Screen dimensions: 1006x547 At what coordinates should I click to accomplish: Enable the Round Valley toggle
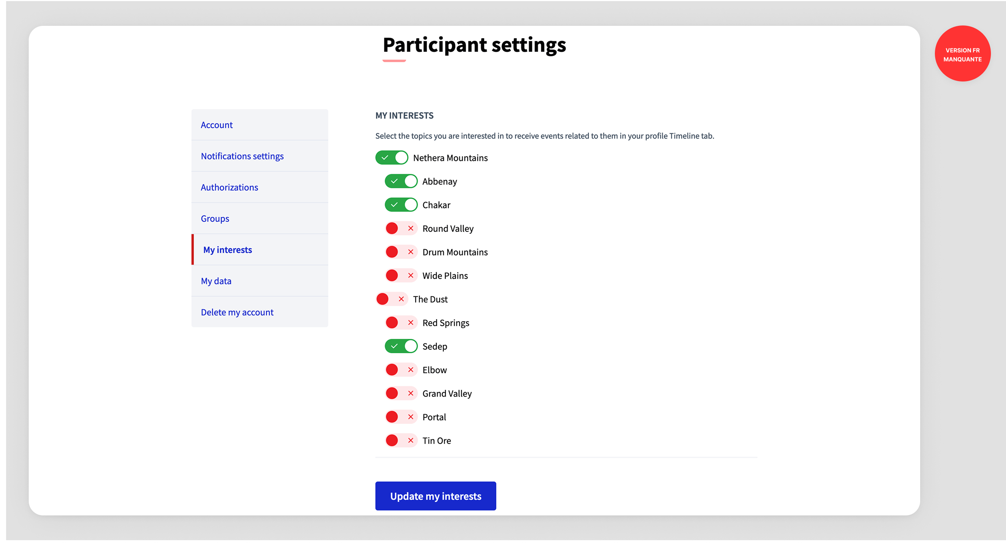pyautogui.click(x=401, y=228)
